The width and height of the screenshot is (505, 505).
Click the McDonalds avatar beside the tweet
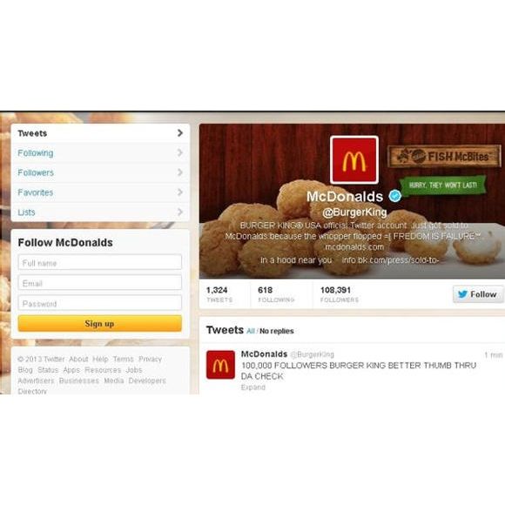coord(220,365)
